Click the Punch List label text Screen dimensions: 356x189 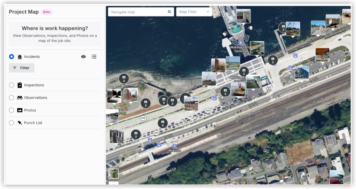[x=33, y=123]
